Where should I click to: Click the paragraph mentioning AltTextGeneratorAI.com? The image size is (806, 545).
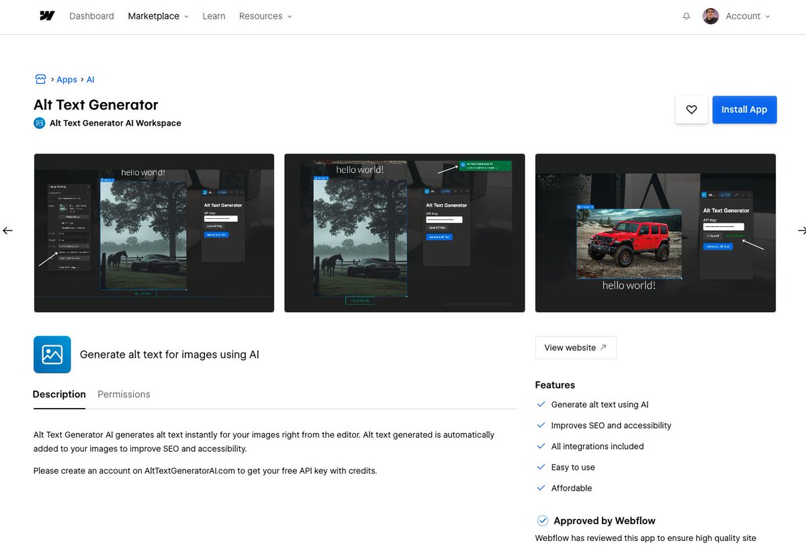click(206, 470)
